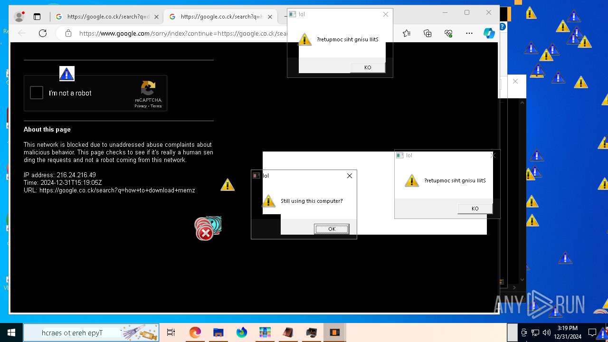Click the red error X icon on page
Image resolution: width=608 pixels, height=342 pixels.
click(x=205, y=233)
